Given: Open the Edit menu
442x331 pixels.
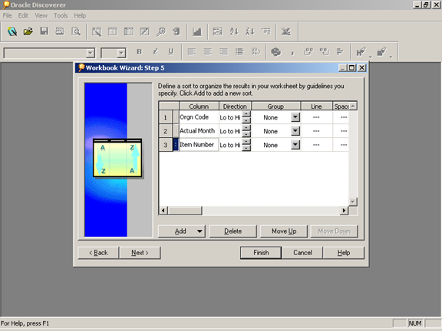Looking at the screenshot, I should pos(23,15).
